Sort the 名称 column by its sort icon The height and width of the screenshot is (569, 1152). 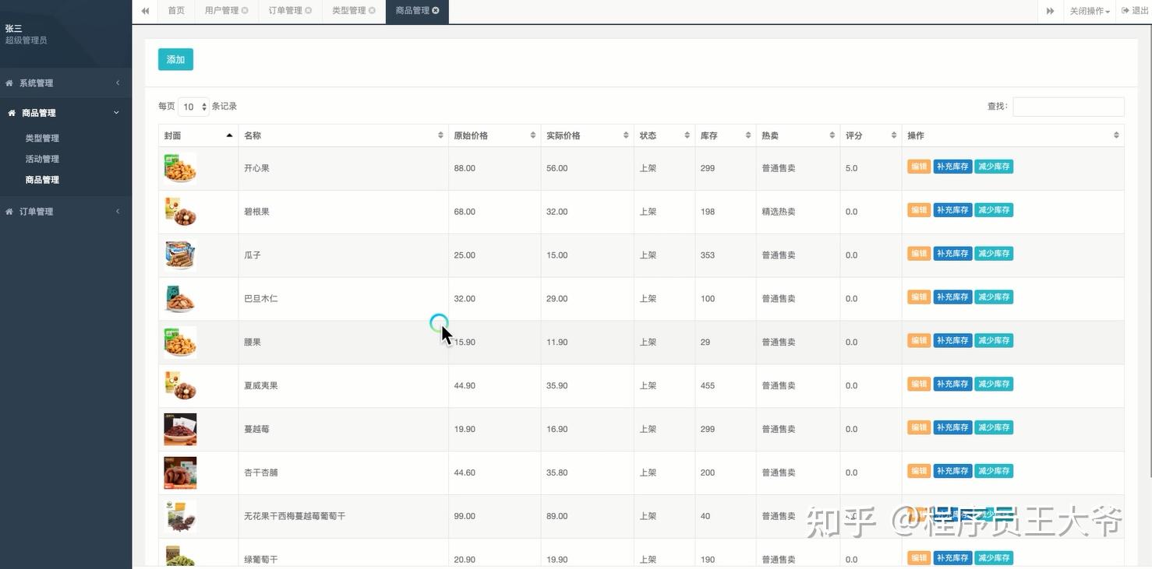click(440, 135)
